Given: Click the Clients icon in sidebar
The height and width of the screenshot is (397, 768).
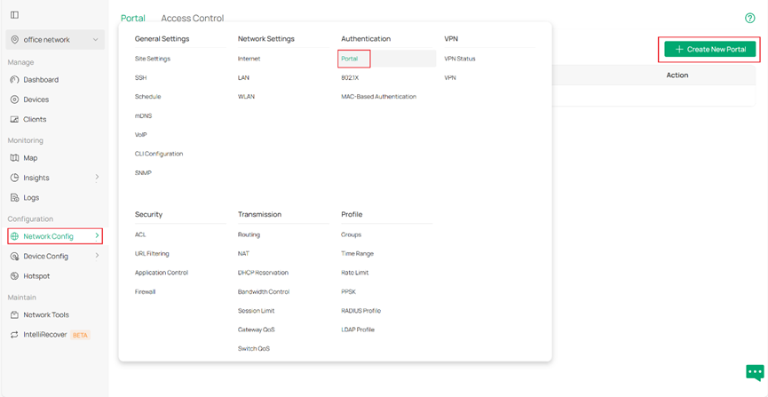Looking at the screenshot, I should 14,119.
